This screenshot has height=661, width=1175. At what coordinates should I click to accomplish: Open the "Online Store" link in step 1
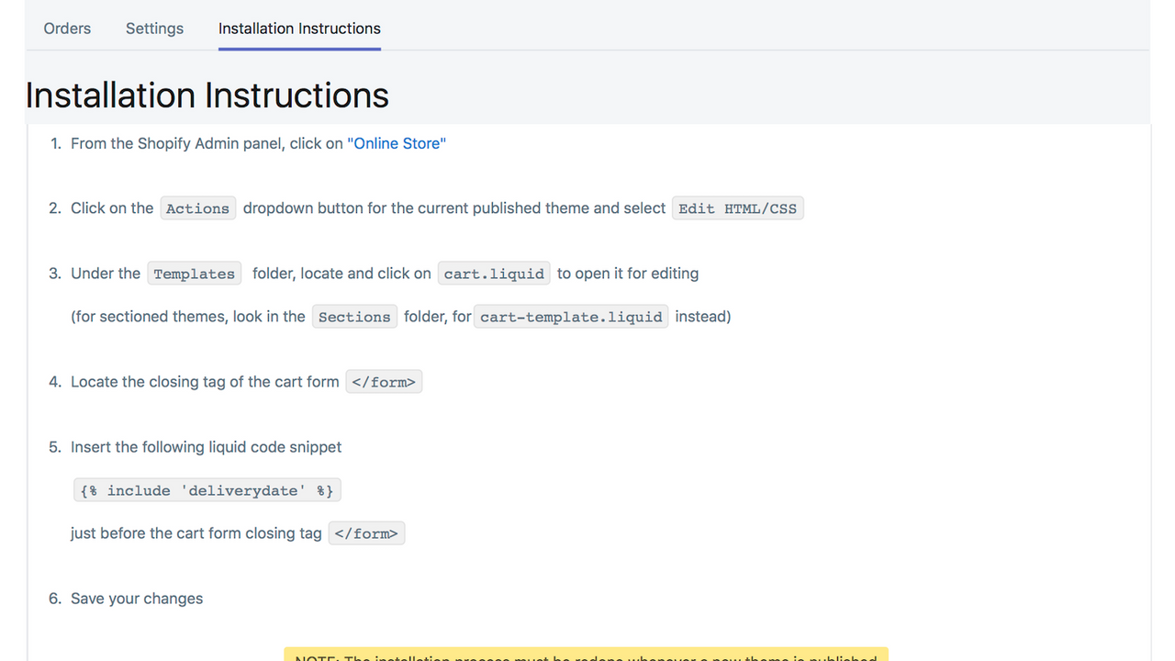click(397, 143)
